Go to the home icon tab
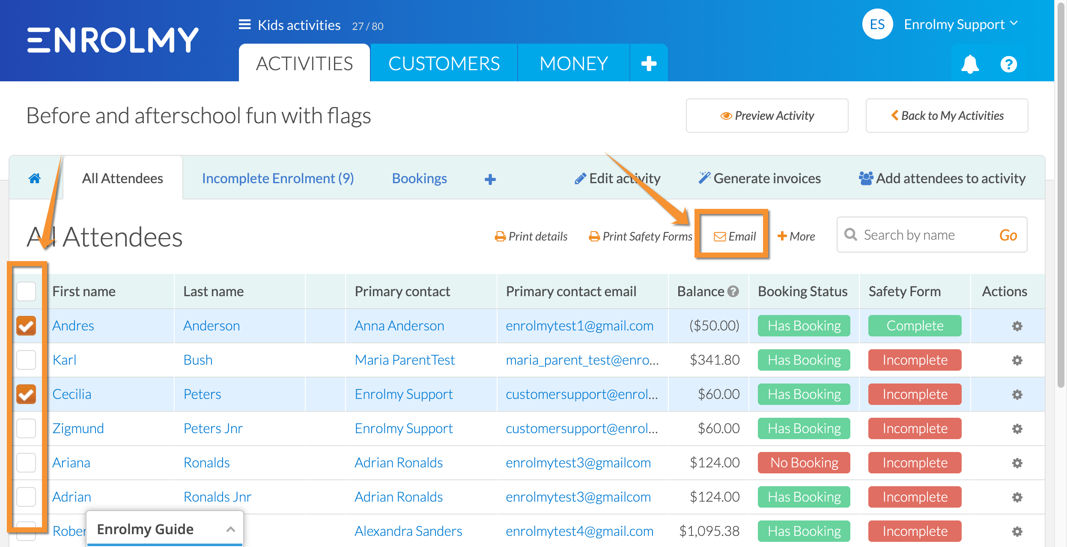 pyautogui.click(x=35, y=178)
